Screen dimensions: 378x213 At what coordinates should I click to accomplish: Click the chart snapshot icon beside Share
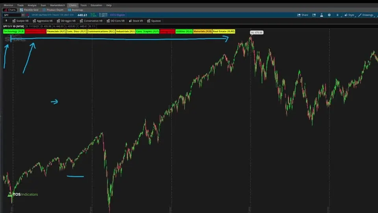[314, 15]
